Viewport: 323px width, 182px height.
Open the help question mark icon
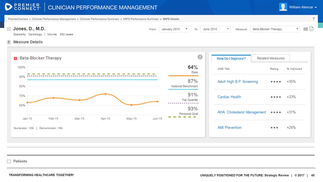[314, 19]
